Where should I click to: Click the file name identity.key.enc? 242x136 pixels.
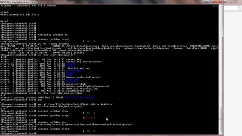[78, 68]
